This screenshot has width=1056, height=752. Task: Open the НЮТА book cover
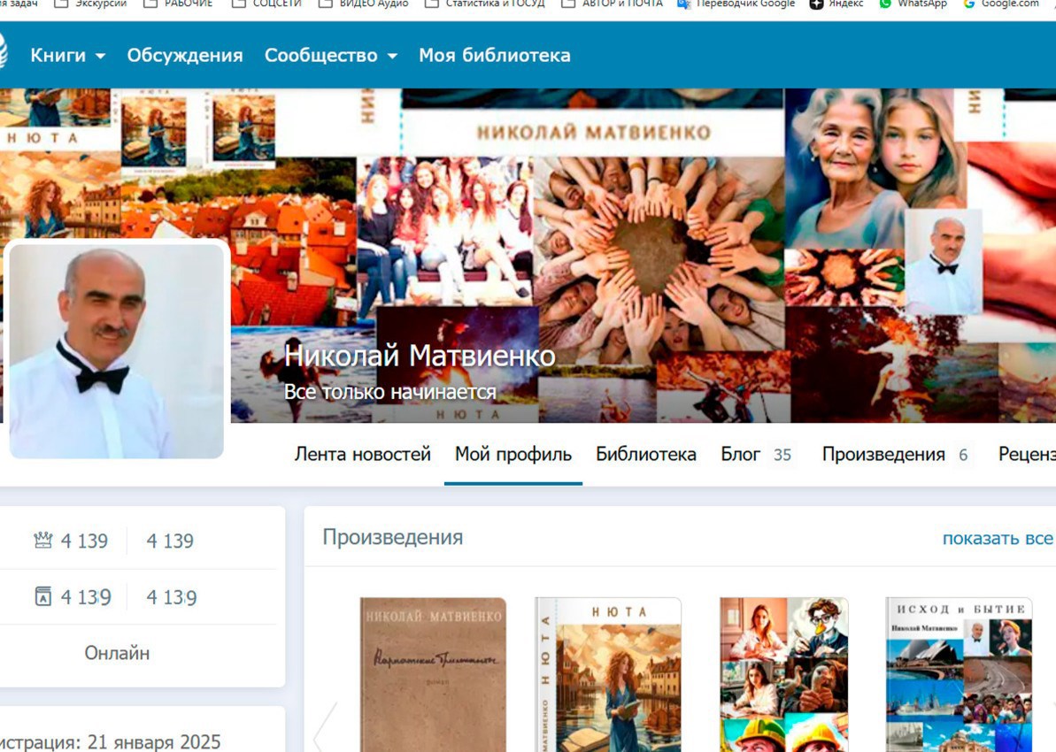[x=608, y=674]
